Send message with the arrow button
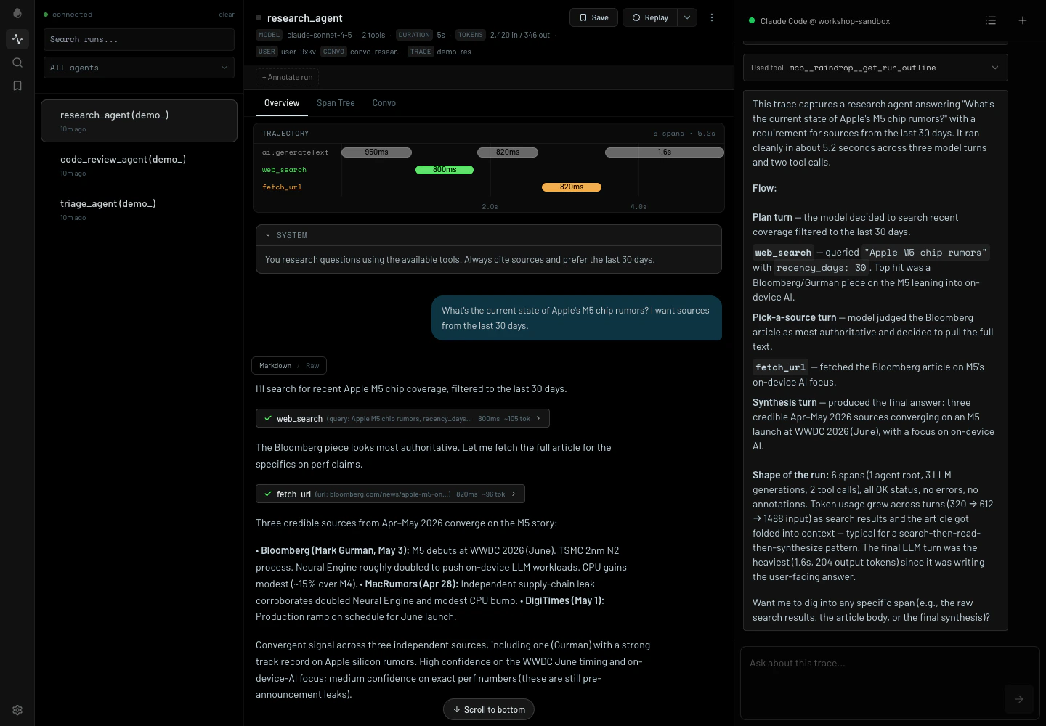The width and height of the screenshot is (1046, 726). tap(1018, 699)
